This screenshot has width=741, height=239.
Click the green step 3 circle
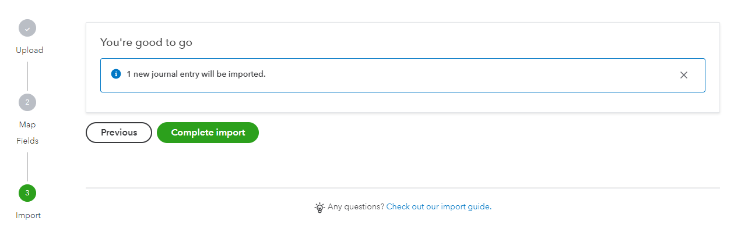click(27, 192)
